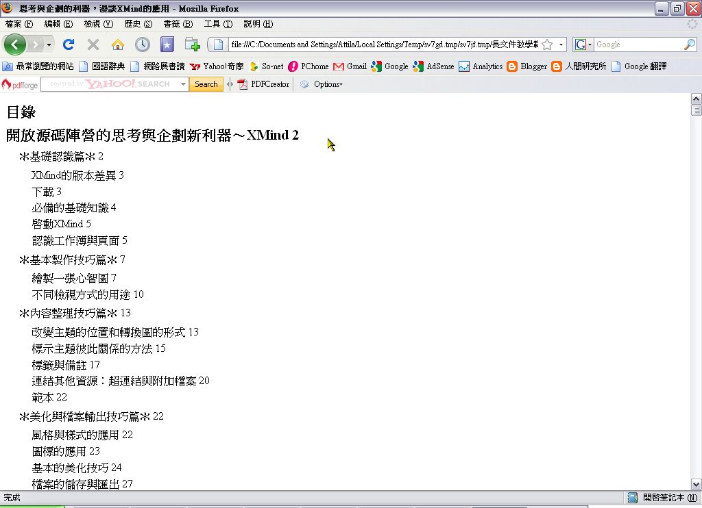Open the 書籤 (B) menu

(178, 24)
